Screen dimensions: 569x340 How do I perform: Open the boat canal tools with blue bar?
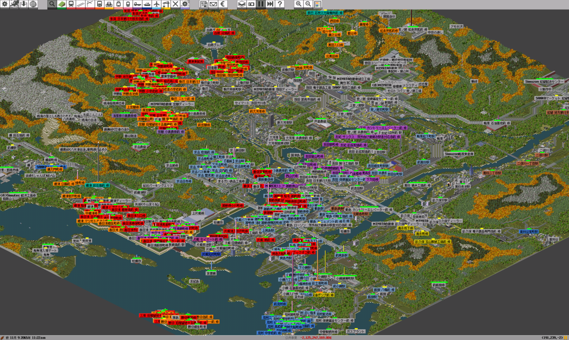pos(147,4)
